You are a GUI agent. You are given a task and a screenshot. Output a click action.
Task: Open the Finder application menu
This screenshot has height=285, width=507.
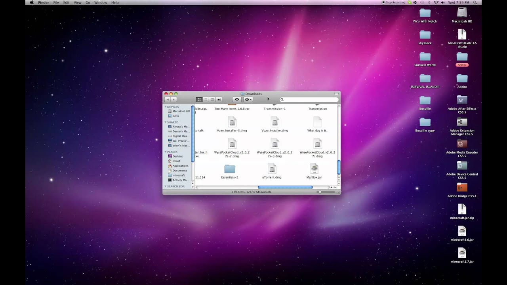pos(43,2)
